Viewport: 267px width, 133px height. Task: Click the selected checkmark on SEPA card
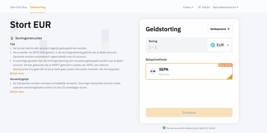[231, 77]
